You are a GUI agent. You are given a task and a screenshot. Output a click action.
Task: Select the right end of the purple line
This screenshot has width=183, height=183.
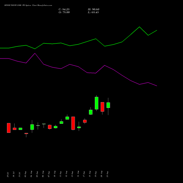click(x=157, y=86)
